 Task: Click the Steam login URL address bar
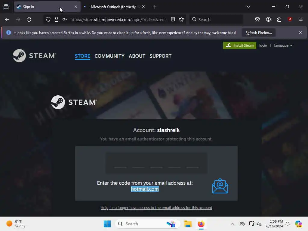[x=118, y=20]
